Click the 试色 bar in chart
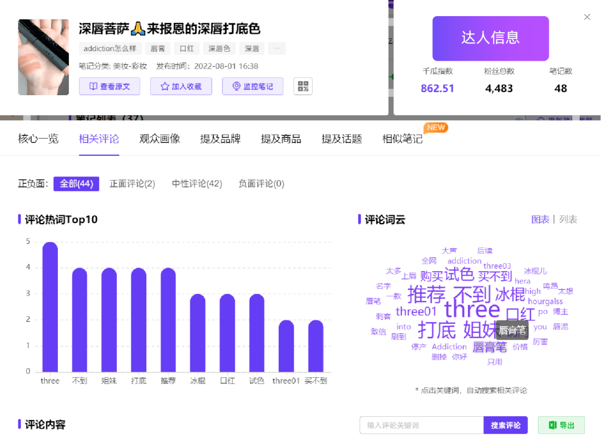The image size is (601, 443). click(257, 333)
